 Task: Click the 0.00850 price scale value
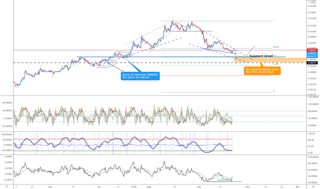312,37
